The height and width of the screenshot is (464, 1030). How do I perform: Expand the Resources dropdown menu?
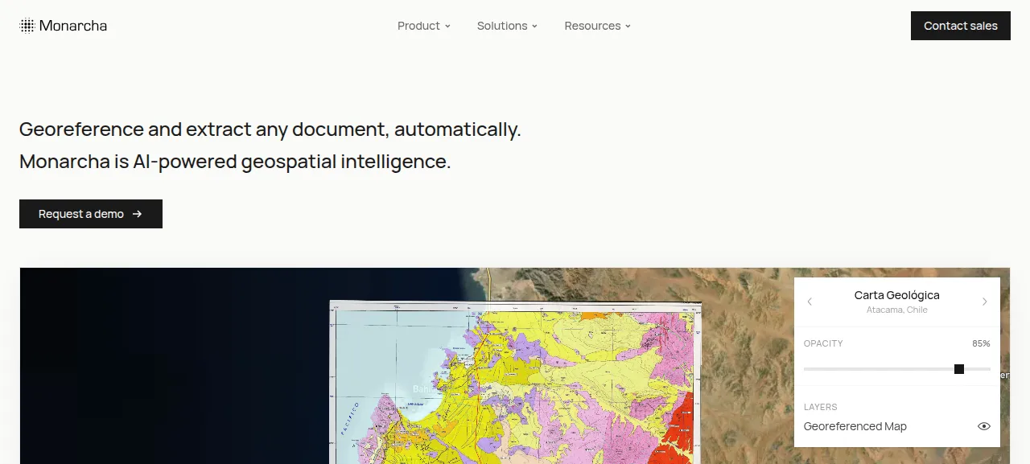tap(598, 26)
